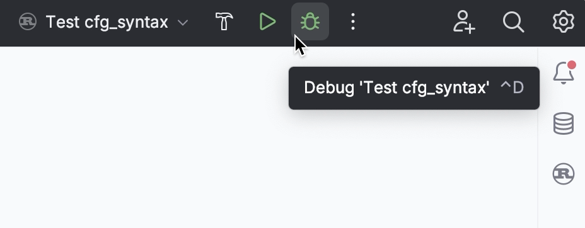The height and width of the screenshot is (228, 585).
Task: Click the empty editor area on the left
Action: (142, 138)
